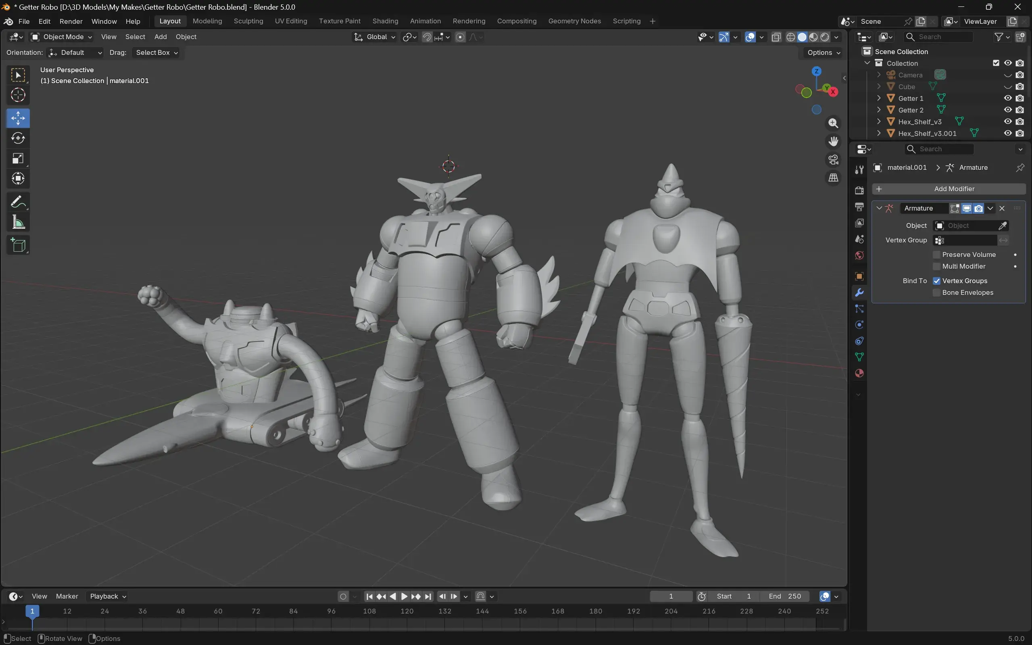Expand the Hex_Shelf_v3.001 tree item
Viewport: 1032px width, 645px height.
(x=878, y=134)
